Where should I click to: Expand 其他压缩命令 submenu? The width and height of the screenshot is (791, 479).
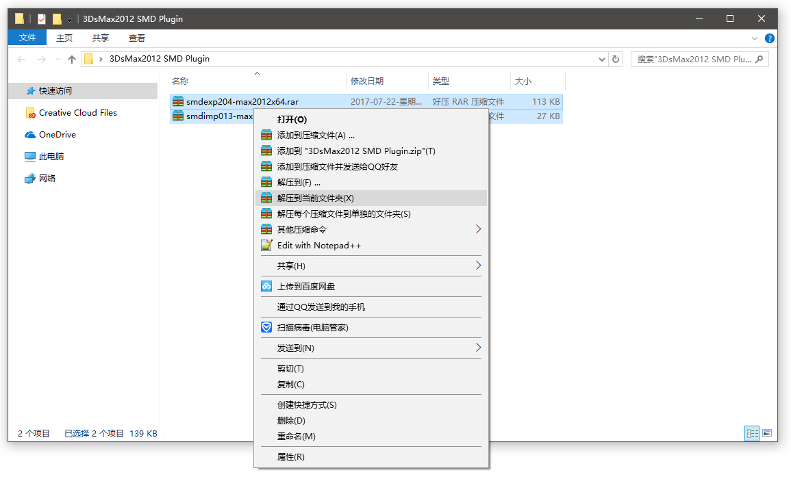(x=478, y=229)
